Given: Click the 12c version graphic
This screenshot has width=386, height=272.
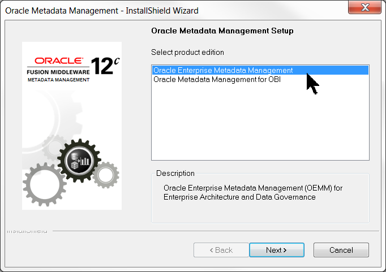Looking at the screenshot, I should (105, 66).
